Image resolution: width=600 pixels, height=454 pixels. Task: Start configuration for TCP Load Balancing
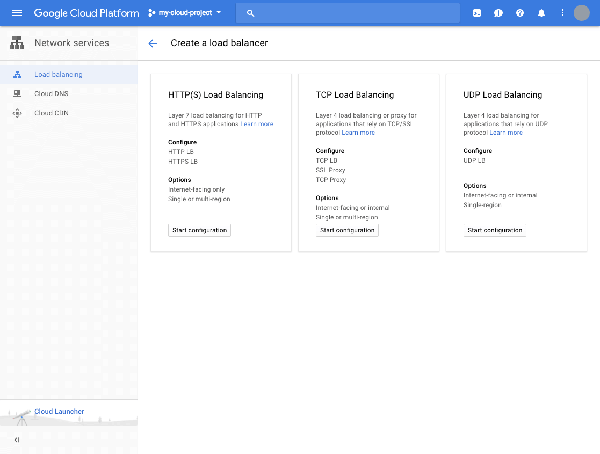click(347, 230)
